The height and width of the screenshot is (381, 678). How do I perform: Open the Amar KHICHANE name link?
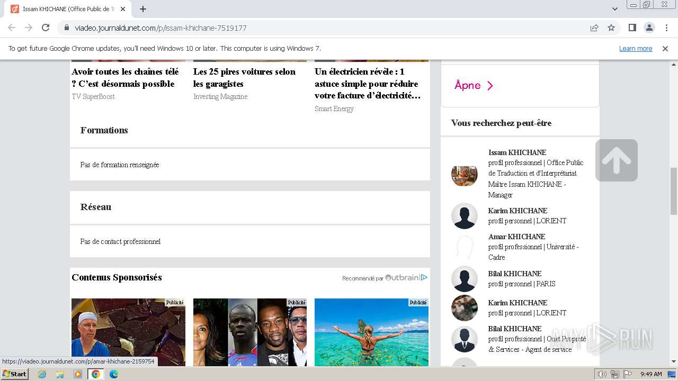pos(516,237)
